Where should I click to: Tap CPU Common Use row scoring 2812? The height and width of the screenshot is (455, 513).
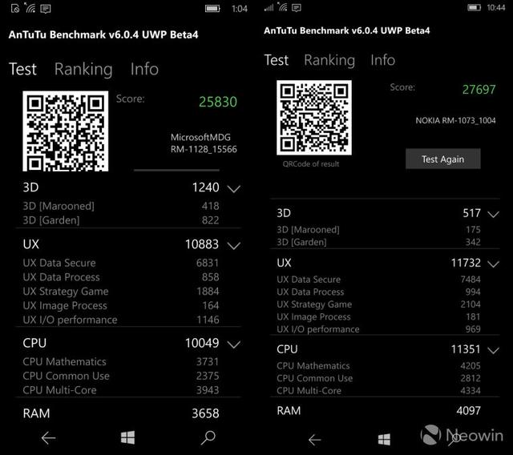[379, 378]
